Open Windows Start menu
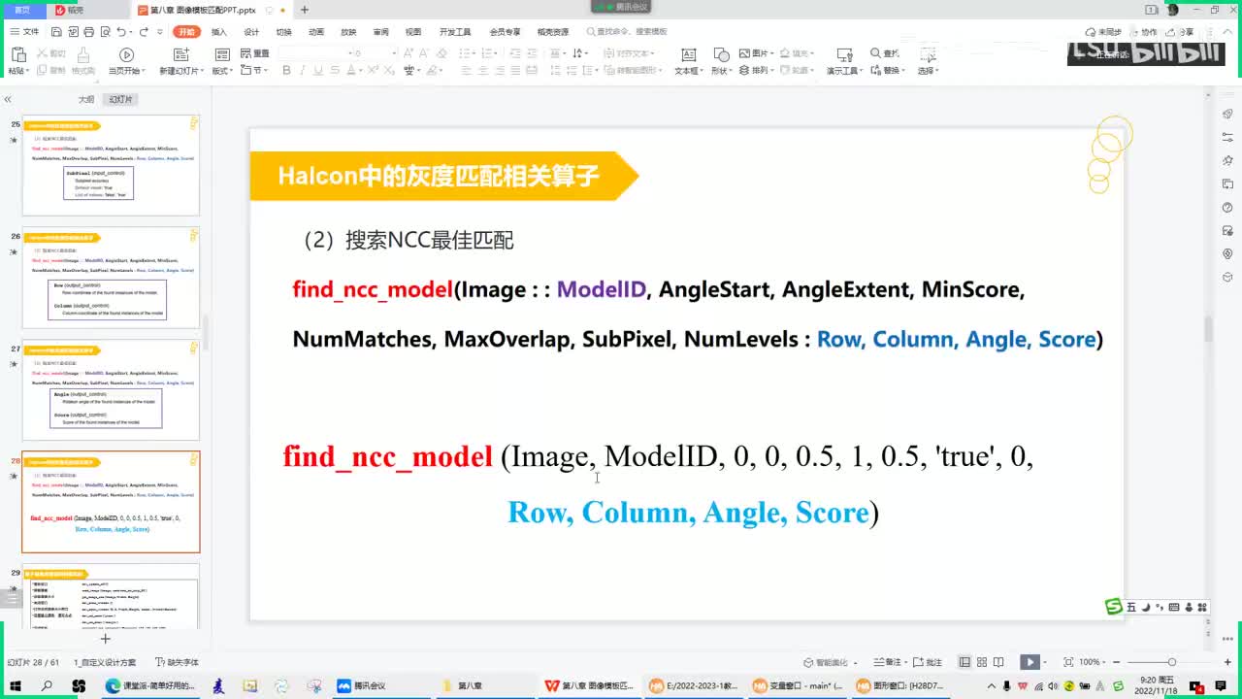This screenshot has width=1242, height=699. tap(15, 685)
